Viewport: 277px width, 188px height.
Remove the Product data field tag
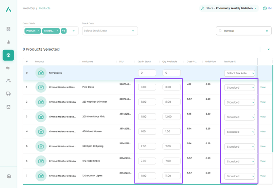[x=38, y=31]
